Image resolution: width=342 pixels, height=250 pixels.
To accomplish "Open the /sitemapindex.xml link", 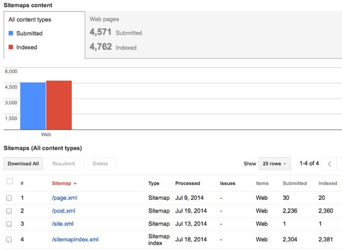I will (x=75, y=240).
